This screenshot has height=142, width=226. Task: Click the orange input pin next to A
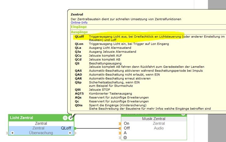tap(120, 133)
